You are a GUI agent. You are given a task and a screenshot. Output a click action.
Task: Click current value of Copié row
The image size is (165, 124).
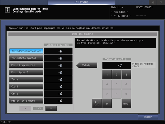tap(58, 87)
